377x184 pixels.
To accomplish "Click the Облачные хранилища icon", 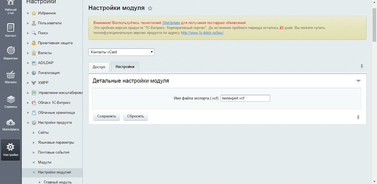I will (x=34, y=113).
